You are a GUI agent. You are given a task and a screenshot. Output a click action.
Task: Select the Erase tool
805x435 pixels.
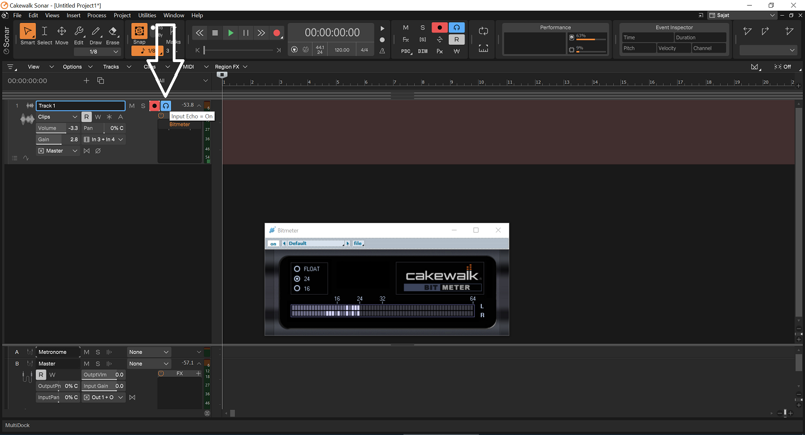click(113, 32)
